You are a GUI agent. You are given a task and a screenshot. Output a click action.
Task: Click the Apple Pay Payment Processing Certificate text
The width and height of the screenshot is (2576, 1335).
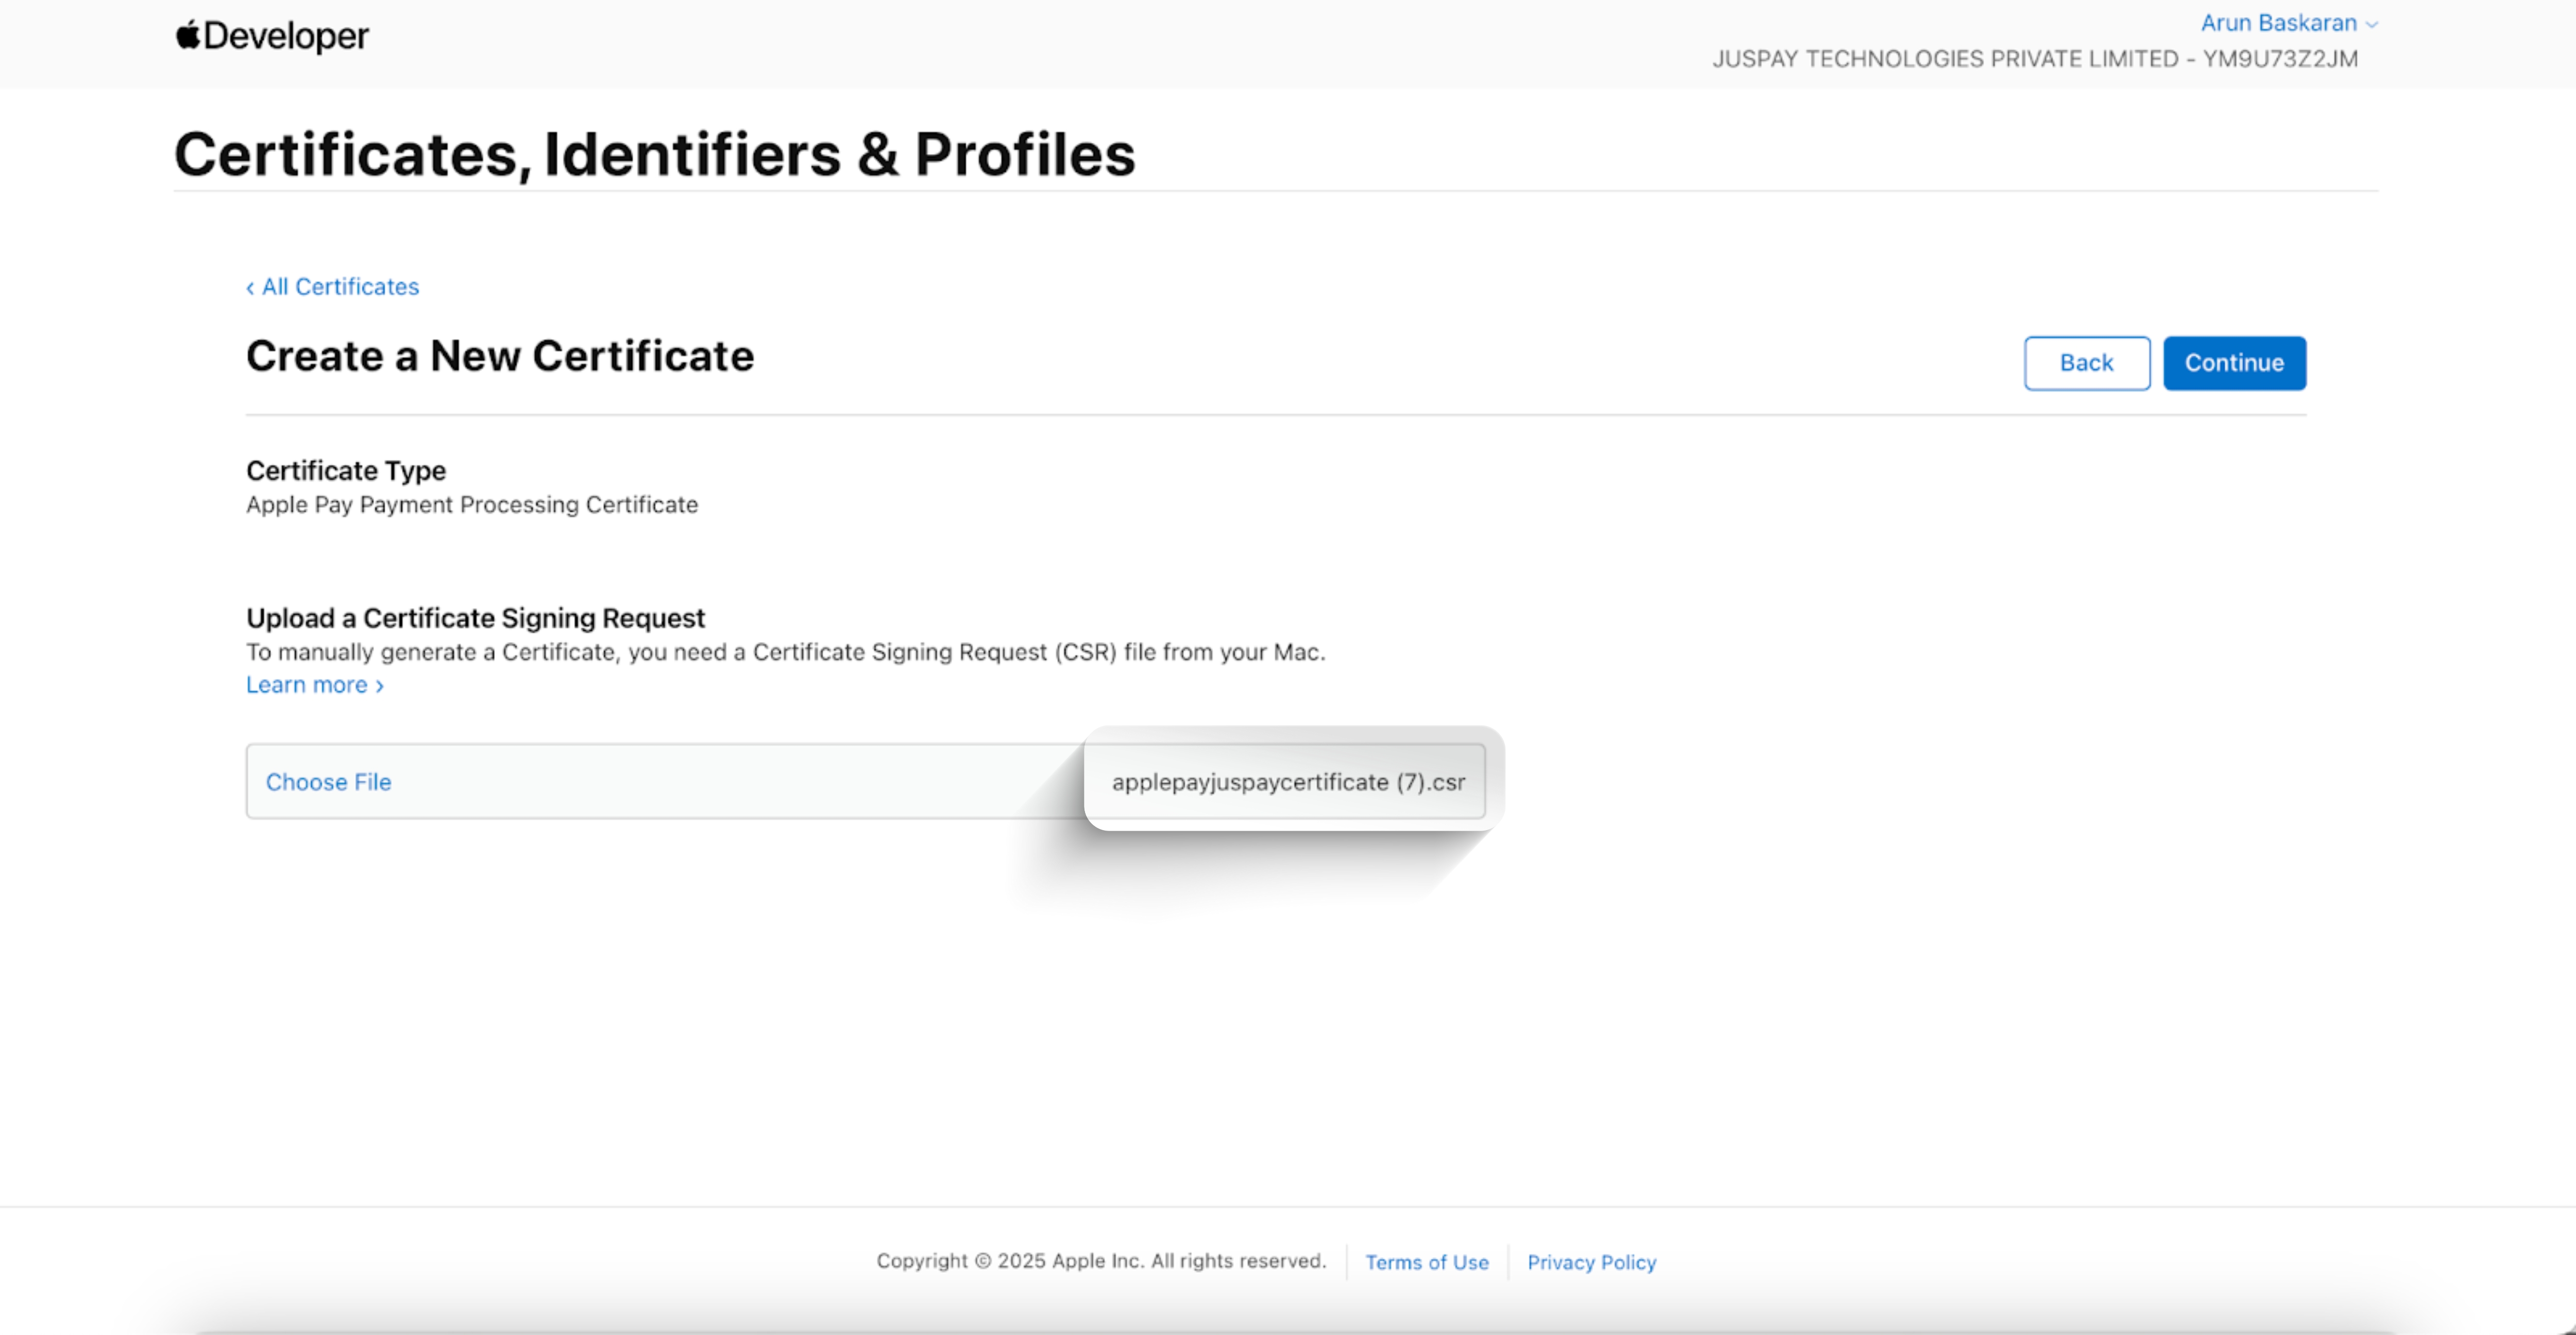click(472, 505)
